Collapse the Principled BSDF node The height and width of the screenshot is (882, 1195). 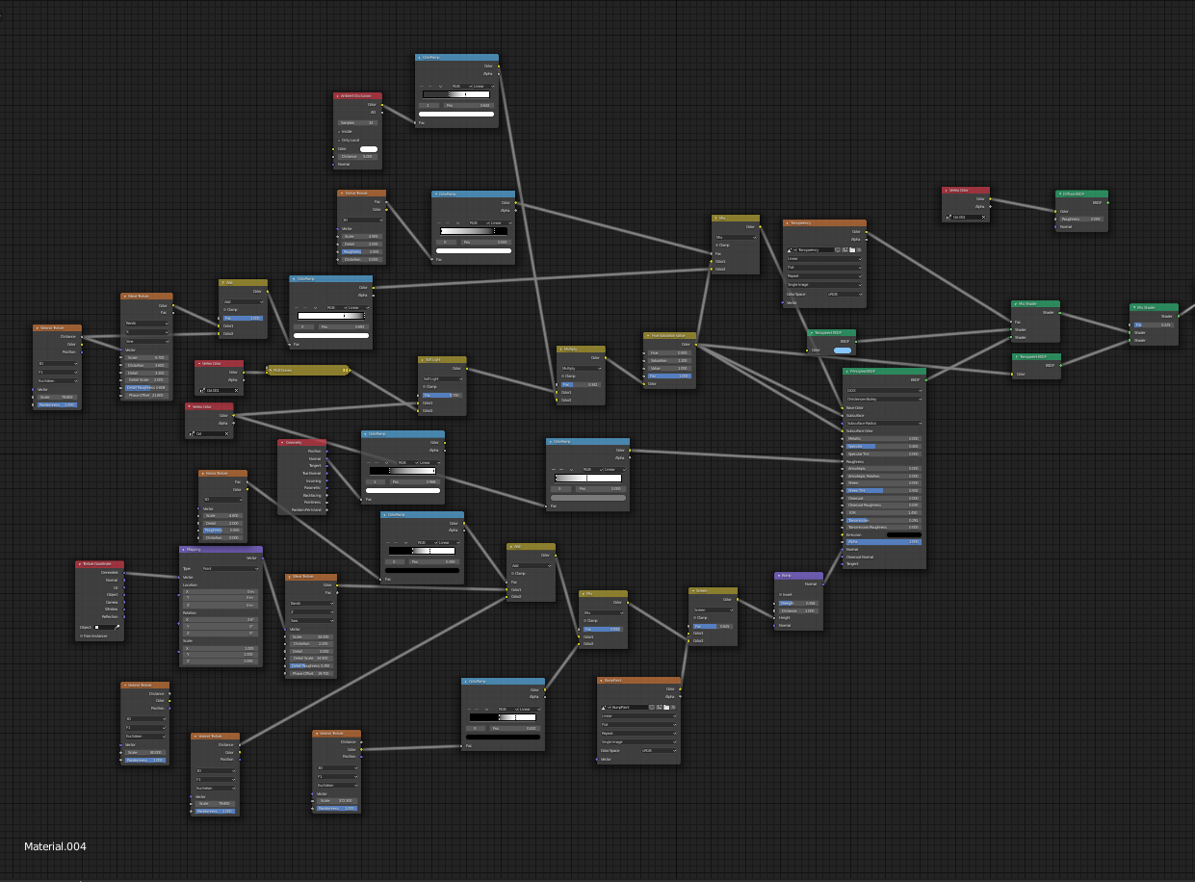(847, 372)
